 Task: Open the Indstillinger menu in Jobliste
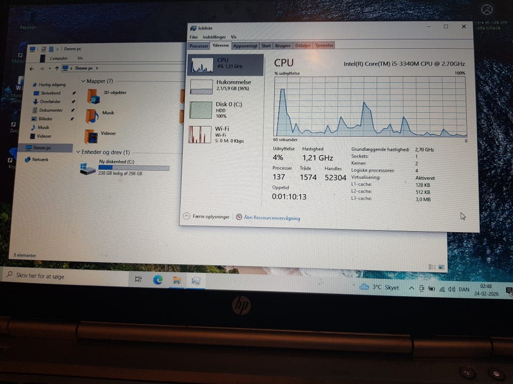click(x=214, y=37)
